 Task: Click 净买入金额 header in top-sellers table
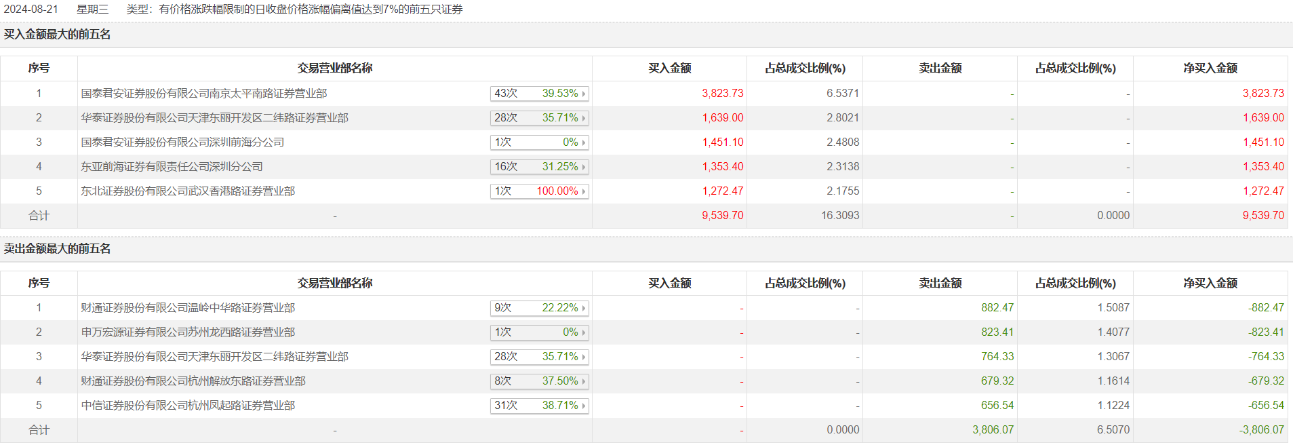pos(1210,284)
